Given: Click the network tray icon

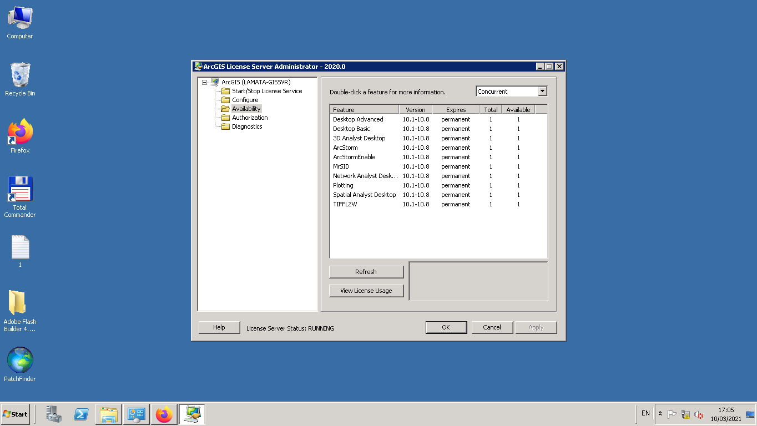Looking at the screenshot, I should click(685, 414).
